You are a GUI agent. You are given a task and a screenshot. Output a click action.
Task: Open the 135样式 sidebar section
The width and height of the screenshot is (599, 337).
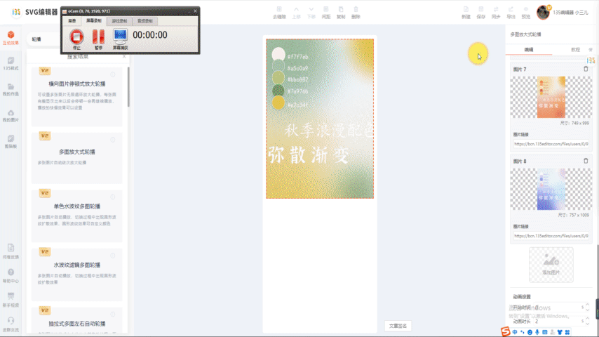(x=11, y=63)
